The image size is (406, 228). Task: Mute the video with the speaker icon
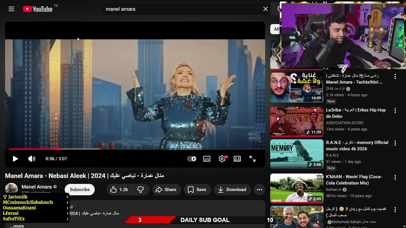[x=32, y=159]
